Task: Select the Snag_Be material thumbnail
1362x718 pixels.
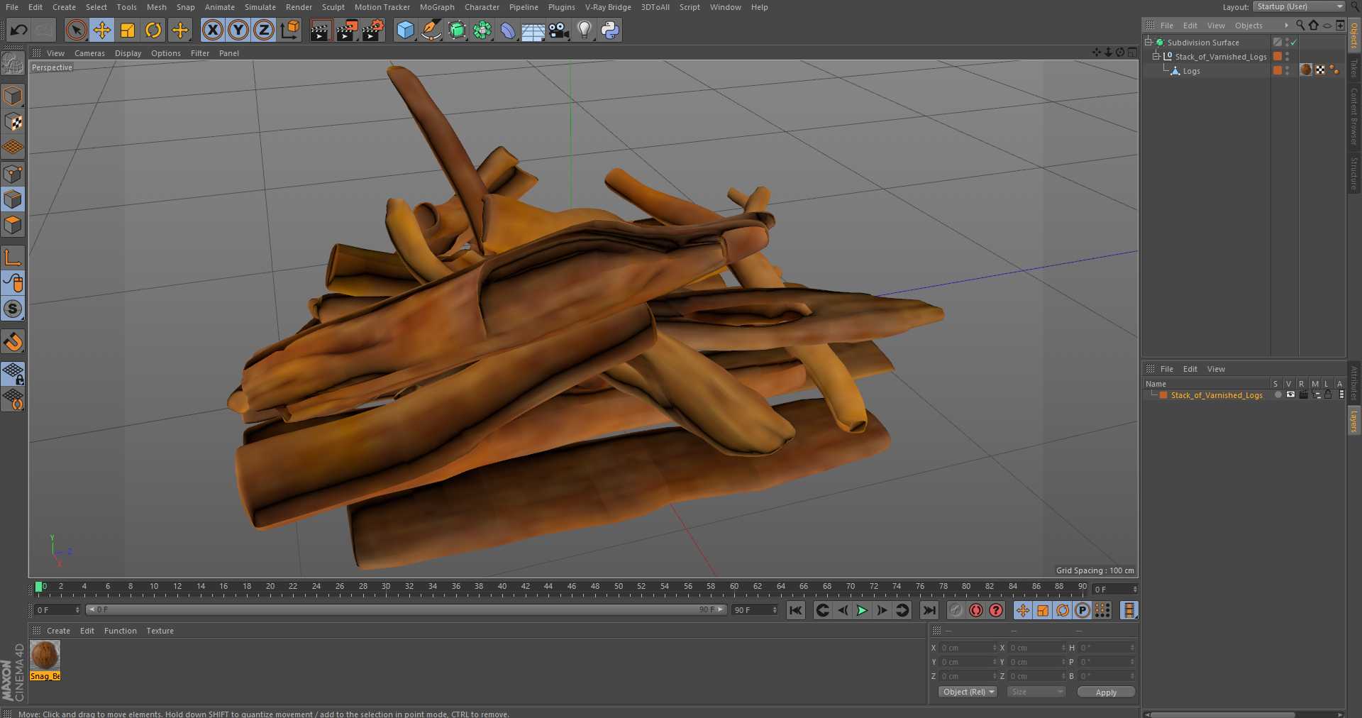Action: pyautogui.click(x=45, y=656)
